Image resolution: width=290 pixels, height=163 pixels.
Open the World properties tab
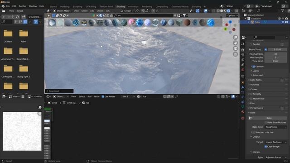point(243,70)
